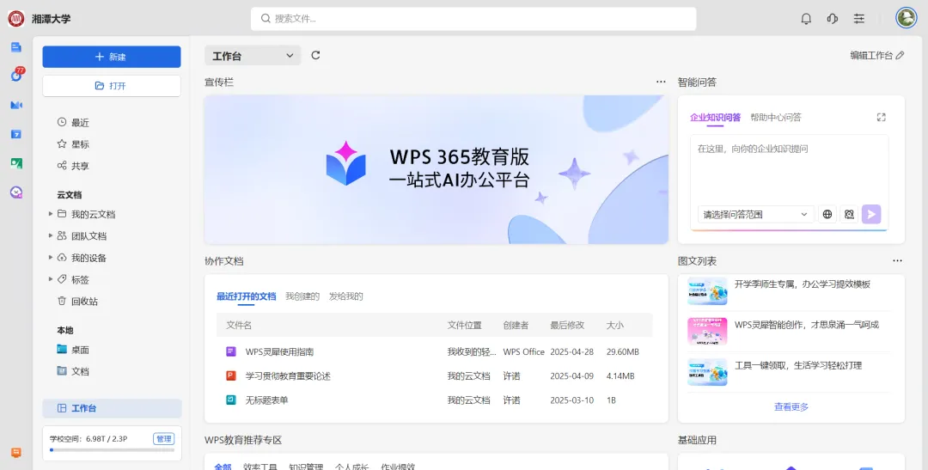
Task: Select 效率工具 category tab
Action: tap(259, 466)
